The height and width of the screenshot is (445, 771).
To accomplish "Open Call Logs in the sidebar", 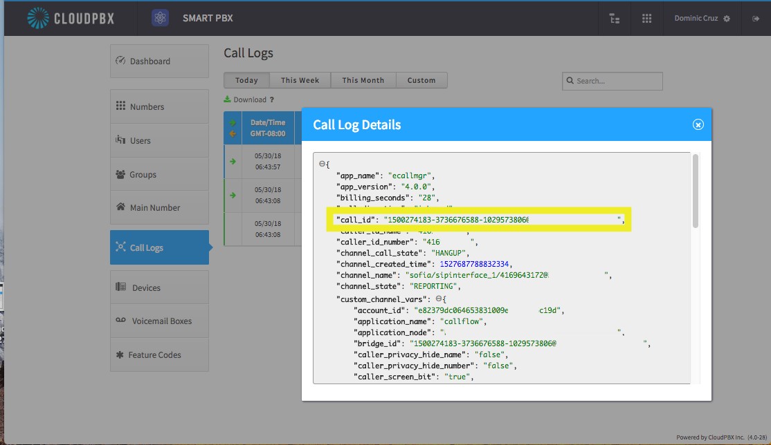I will tap(159, 247).
